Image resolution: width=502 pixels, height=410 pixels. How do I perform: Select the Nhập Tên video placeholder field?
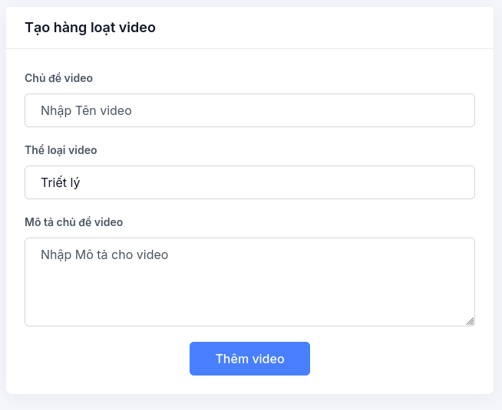(x=86, y=110)
